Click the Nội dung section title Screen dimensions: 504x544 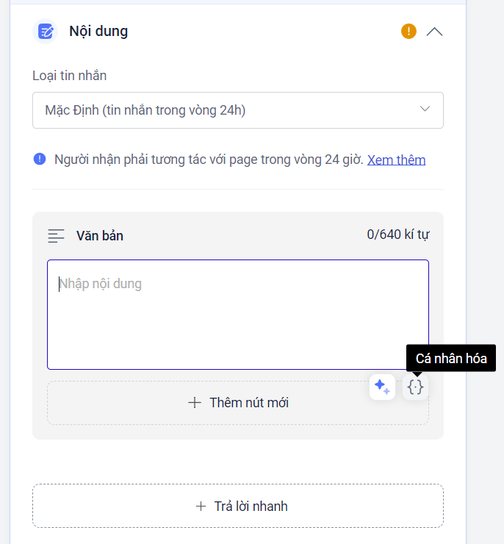tap(98, 32)
